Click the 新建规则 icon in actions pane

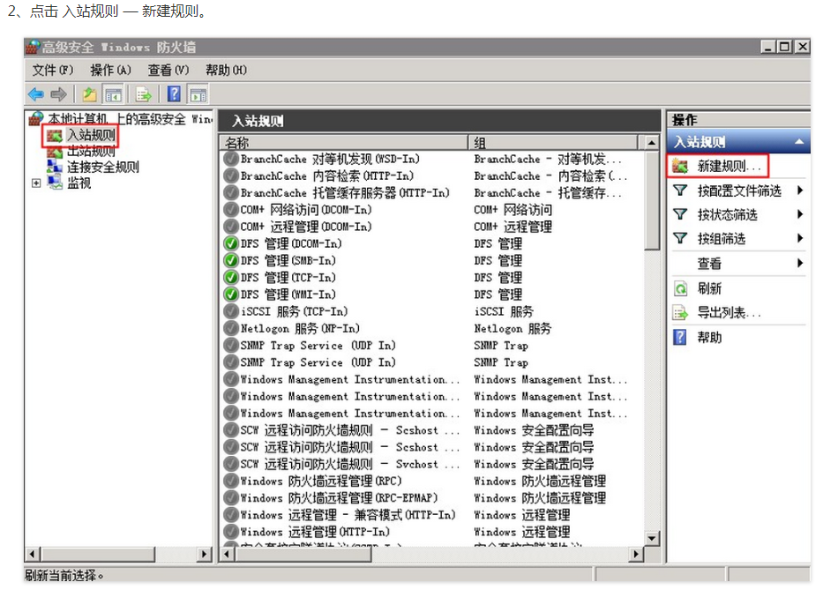tap(680, 166)
